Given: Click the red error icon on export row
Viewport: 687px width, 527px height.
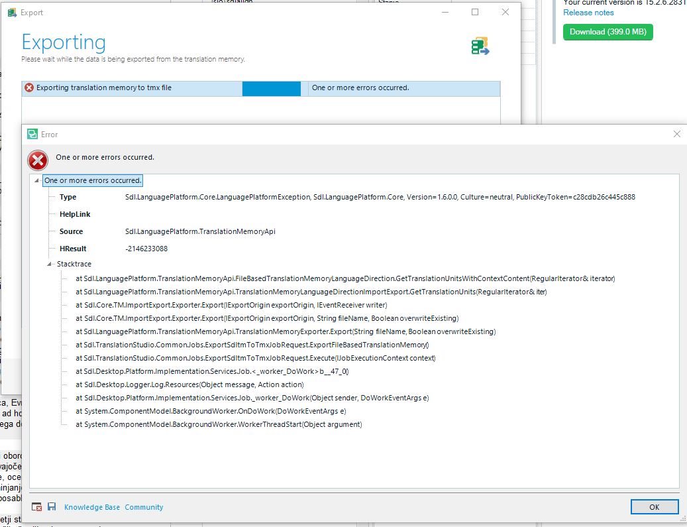Looking at the screenshot, I should [29, 88].
